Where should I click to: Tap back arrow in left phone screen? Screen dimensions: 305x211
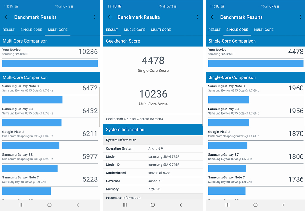click(x=7, y=17)
